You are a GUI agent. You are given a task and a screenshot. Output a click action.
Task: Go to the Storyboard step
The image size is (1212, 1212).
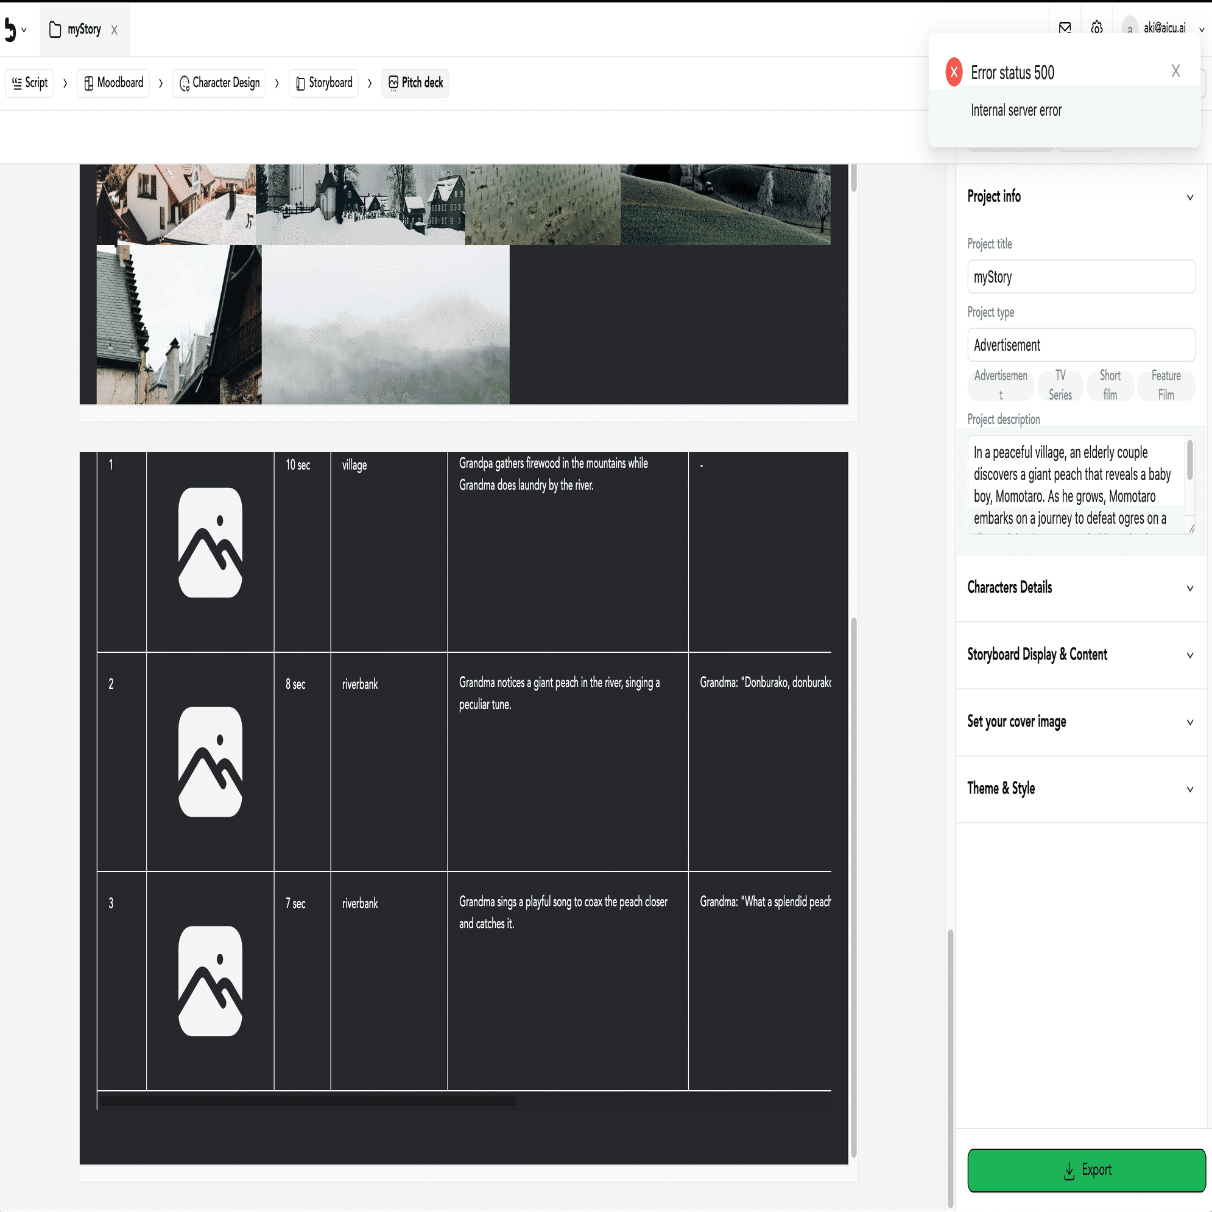tap(323, 83)
